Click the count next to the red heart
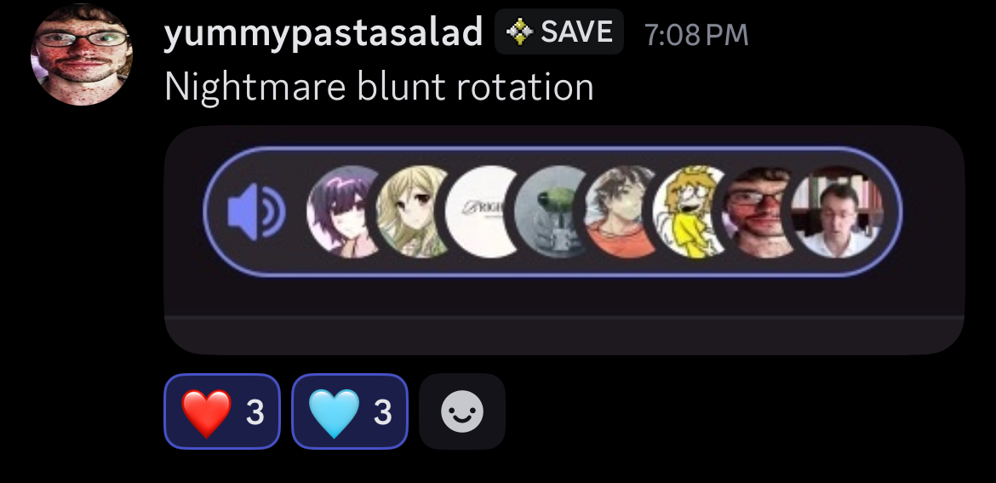Image resolution: width=996 pixels, height=483 pixels. coord(255,412)
